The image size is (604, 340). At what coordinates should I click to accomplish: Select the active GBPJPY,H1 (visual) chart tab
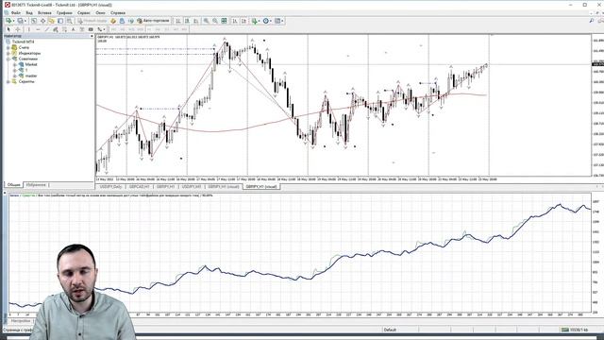[261, 187]
